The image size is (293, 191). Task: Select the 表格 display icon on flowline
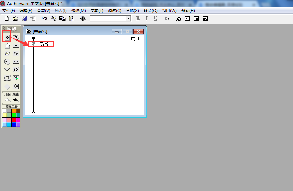coord(33,44)
